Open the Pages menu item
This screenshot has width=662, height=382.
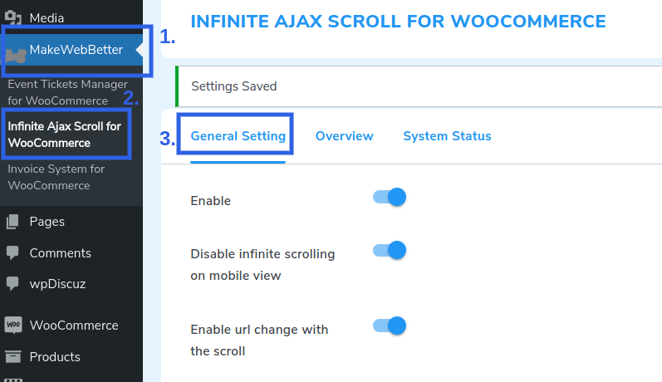pyautogui.click(x=47, y=222)
